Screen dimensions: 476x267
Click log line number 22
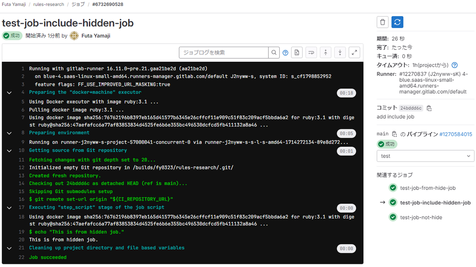22,258
